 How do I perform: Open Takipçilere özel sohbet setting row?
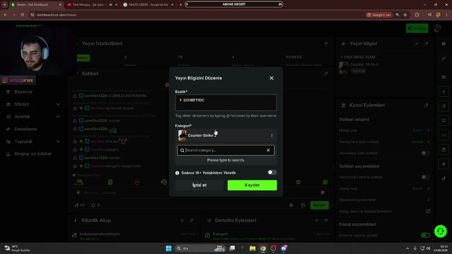pos(385,142)
